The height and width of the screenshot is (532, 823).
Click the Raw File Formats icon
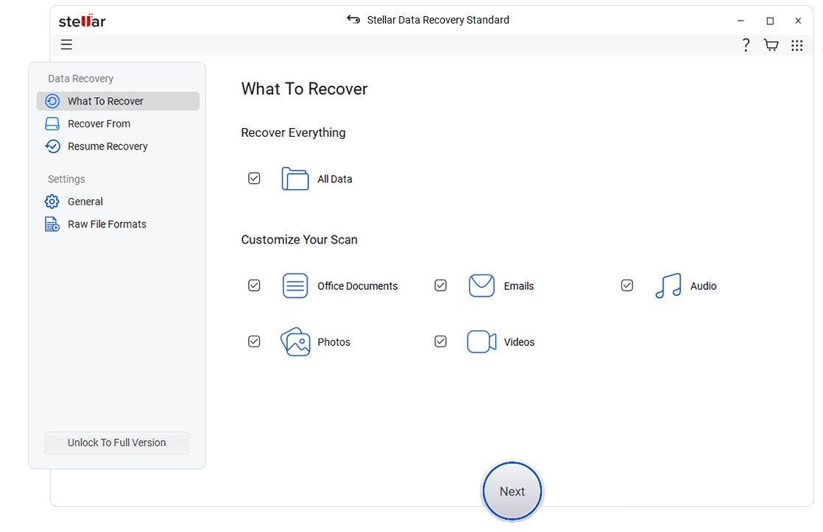click(51, 224)
